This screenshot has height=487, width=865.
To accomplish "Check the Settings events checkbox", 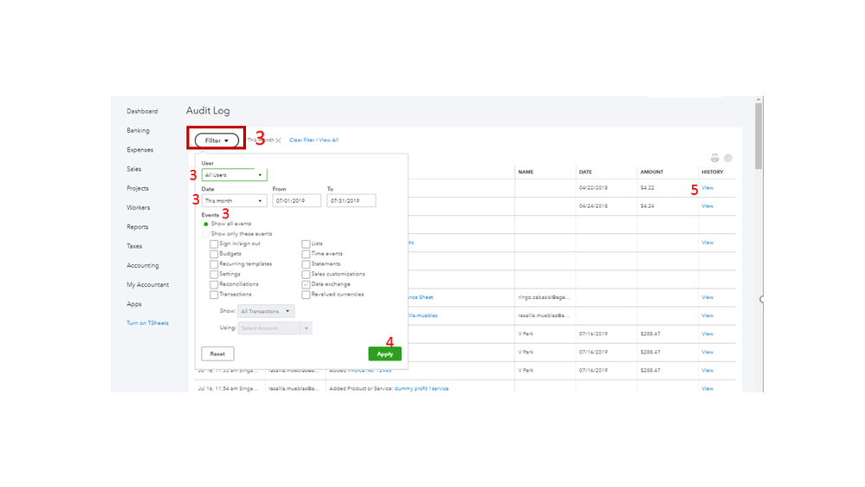I will point(214,275).
